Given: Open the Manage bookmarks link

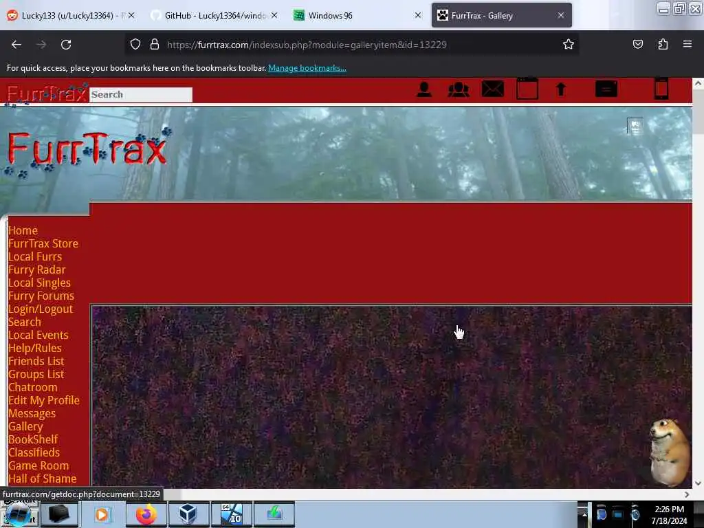Looking at the screenshot, I should pyautogui.click(x=307, y=68).
